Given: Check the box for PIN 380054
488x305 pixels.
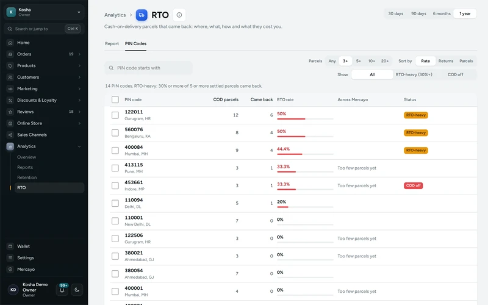Looking at the screenshot, I should pos(115,274).
